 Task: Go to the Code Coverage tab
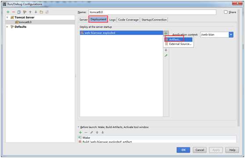click(x=128, y=20)
